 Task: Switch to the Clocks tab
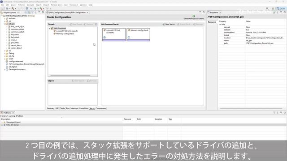coord(62,108)
